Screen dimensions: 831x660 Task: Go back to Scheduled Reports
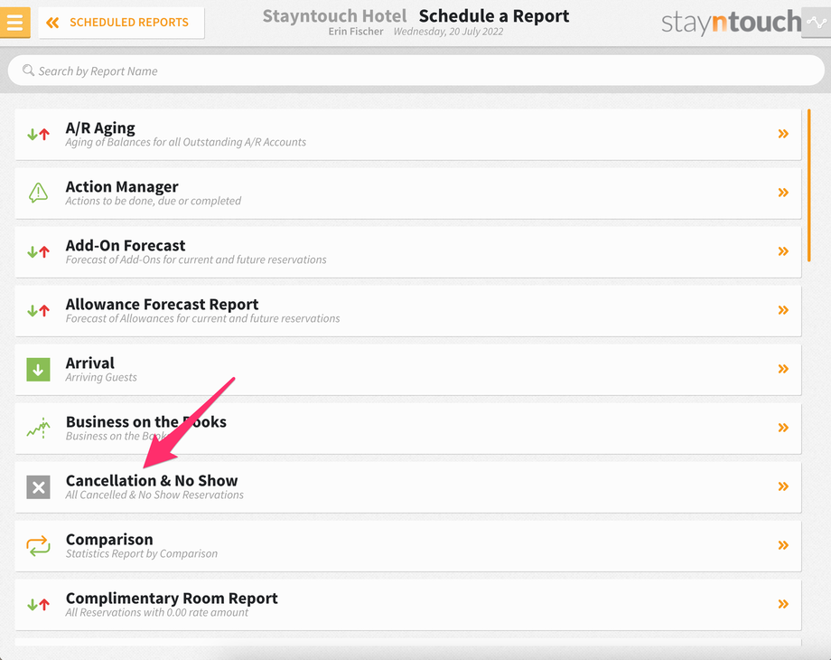(121, 23)
